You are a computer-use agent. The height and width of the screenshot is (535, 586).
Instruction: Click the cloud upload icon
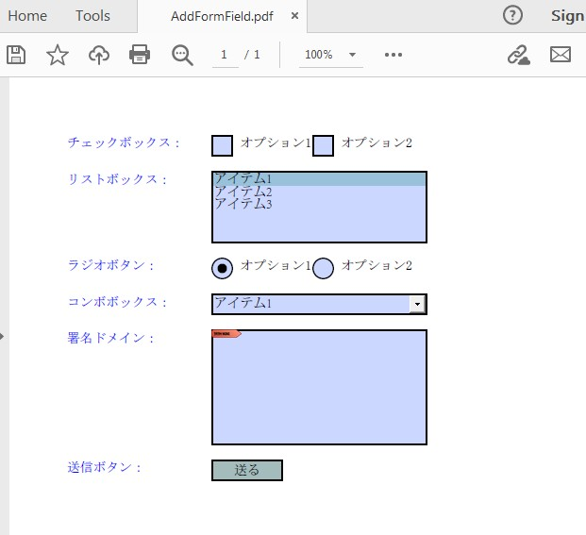(99, 55)
